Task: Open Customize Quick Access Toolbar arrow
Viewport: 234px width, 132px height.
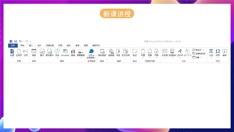Action: click(31, 41)
